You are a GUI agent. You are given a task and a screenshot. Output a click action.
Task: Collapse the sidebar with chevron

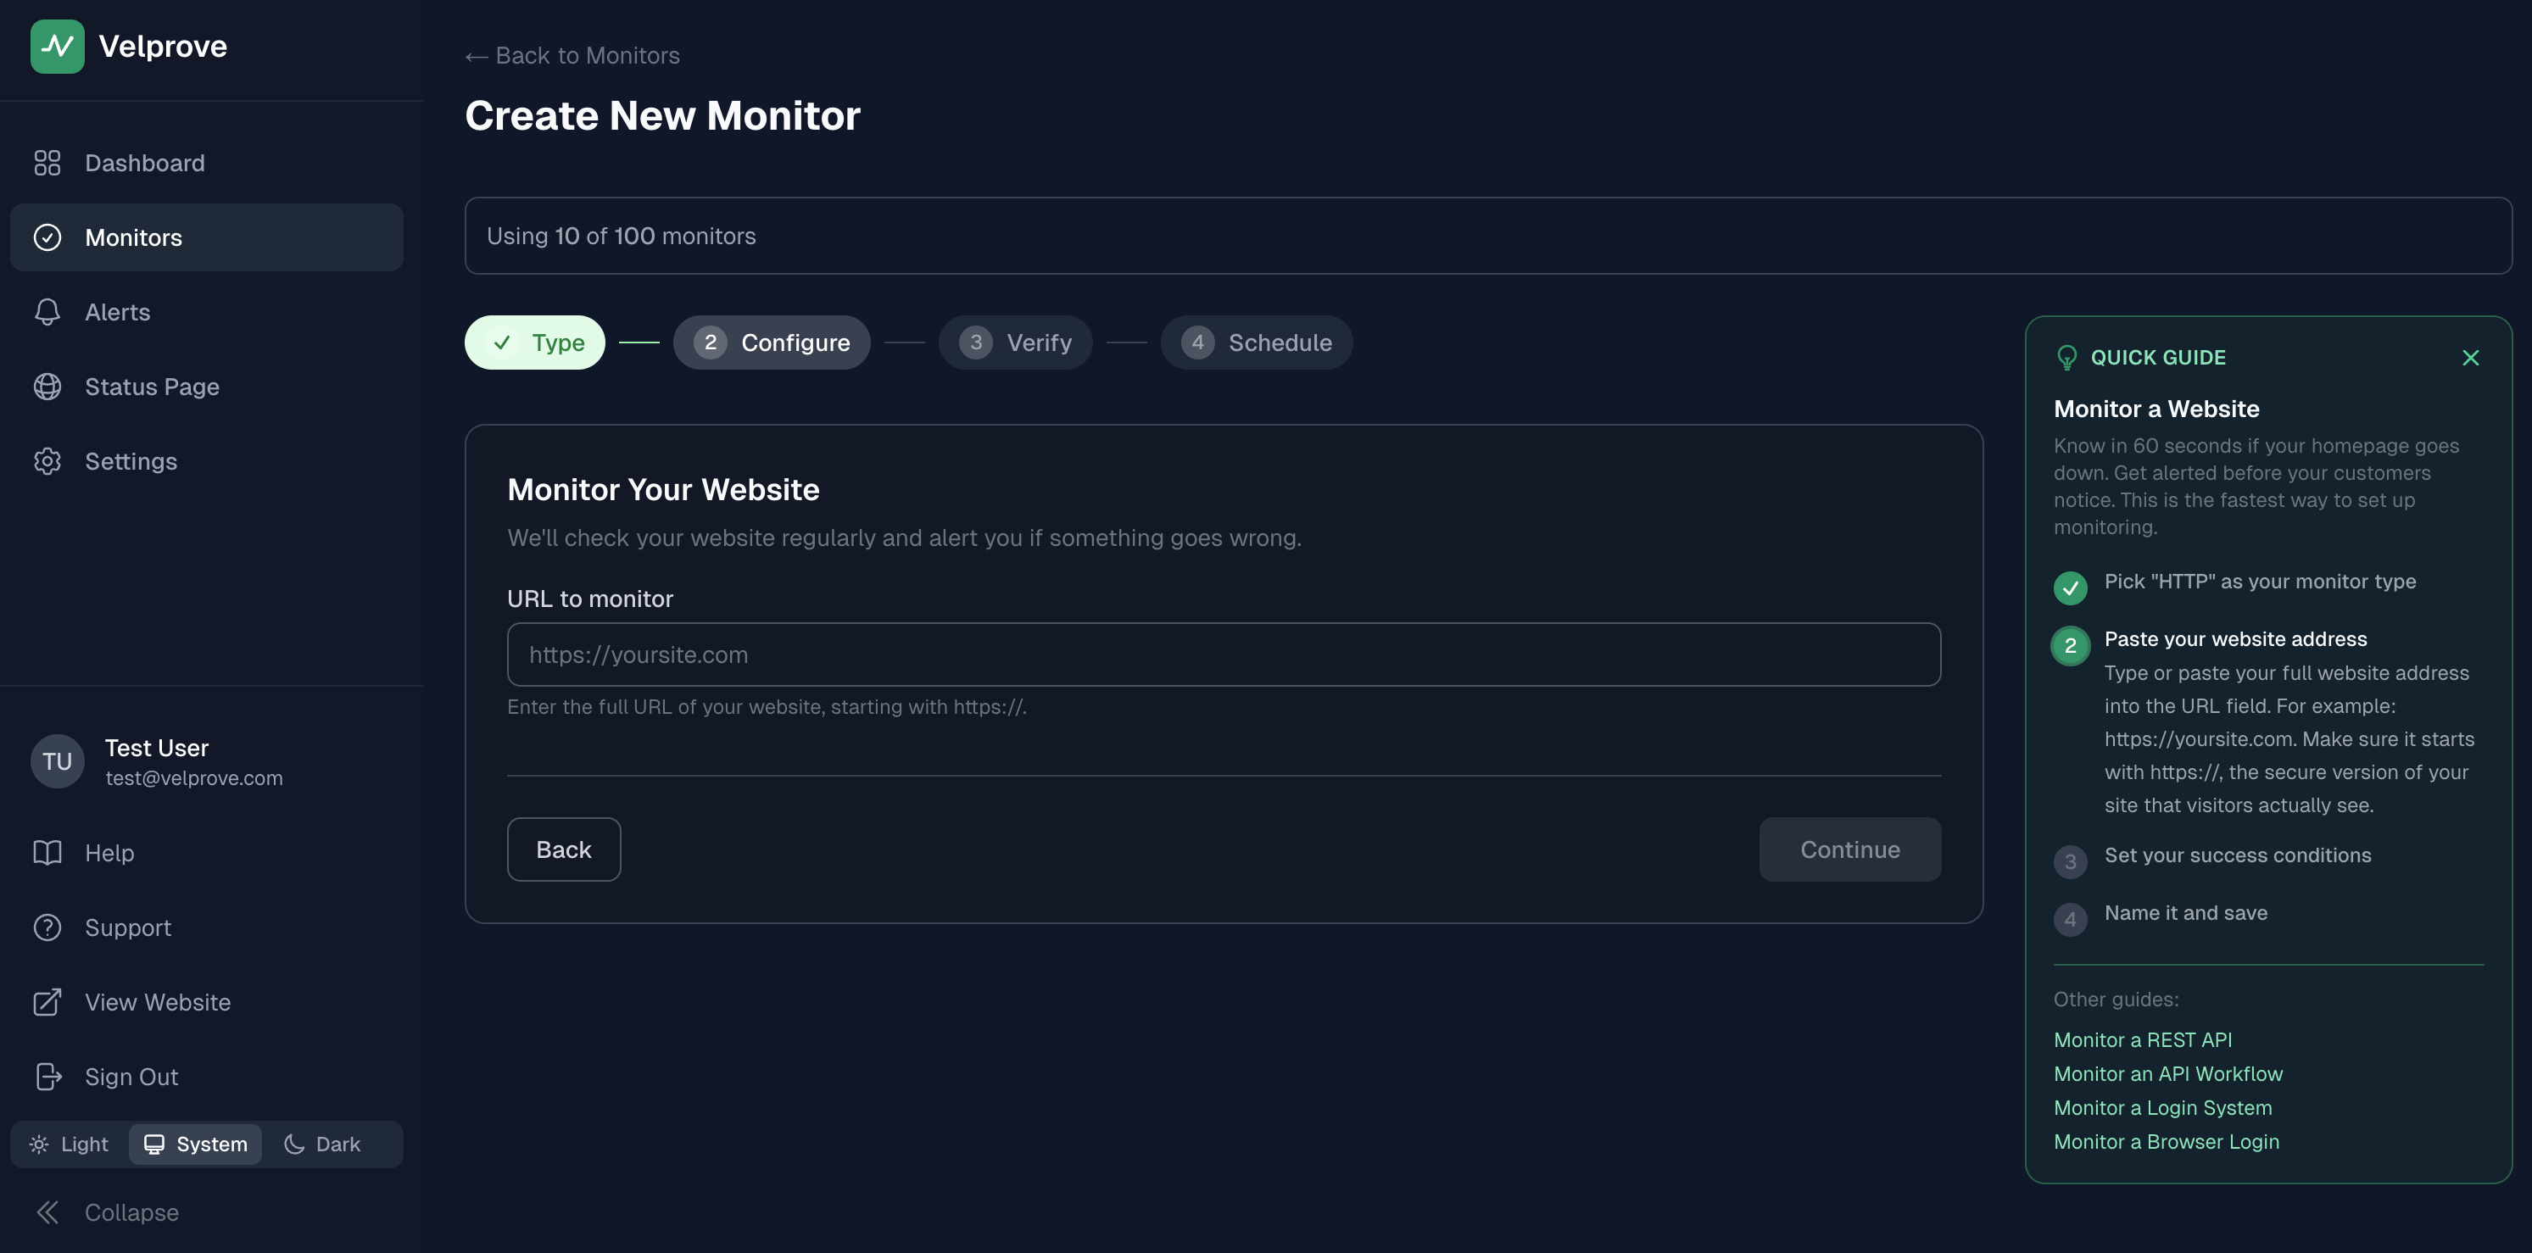[47, 1212]
